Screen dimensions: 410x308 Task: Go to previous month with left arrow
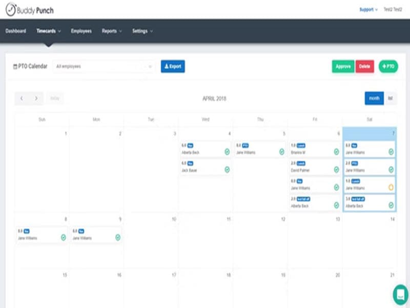coord(22,98)
